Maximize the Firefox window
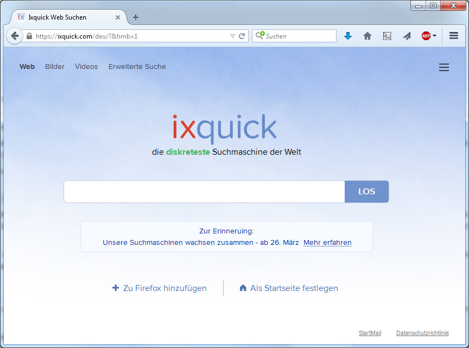The image size is (469, 348). coord(433,5)
